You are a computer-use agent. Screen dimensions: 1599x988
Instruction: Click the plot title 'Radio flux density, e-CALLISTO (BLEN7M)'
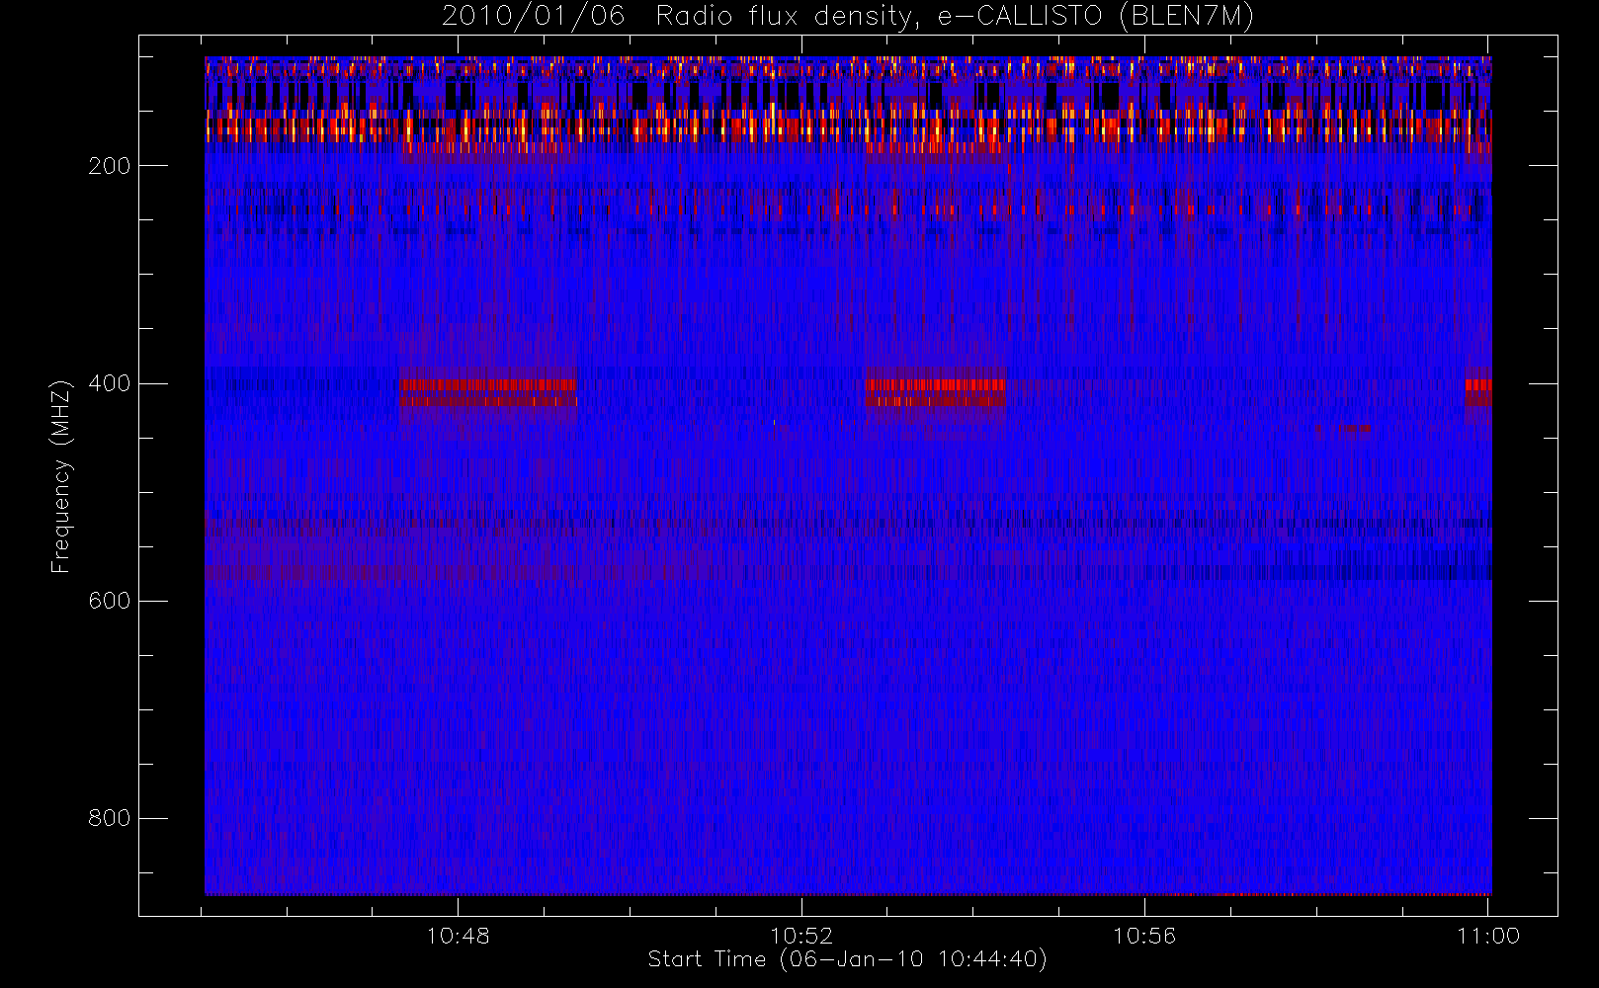[955, 17]
